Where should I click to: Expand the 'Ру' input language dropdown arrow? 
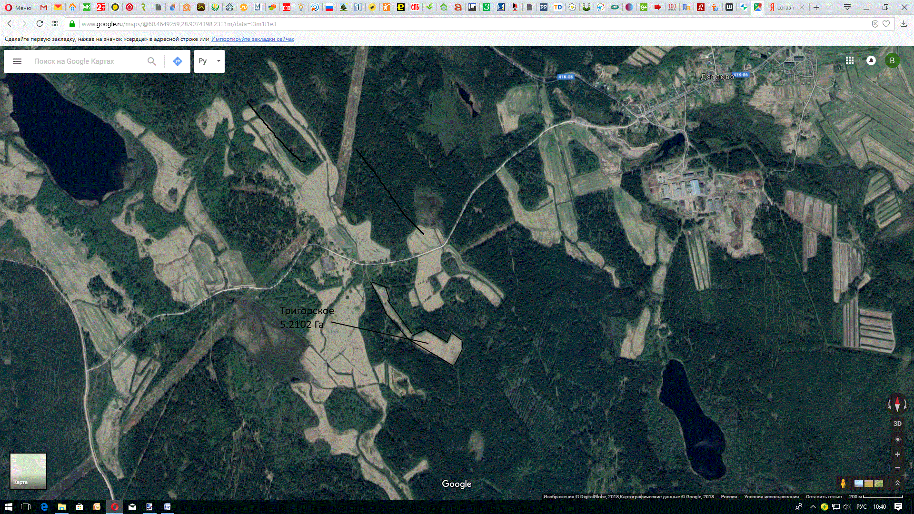[x=219, y=61]
